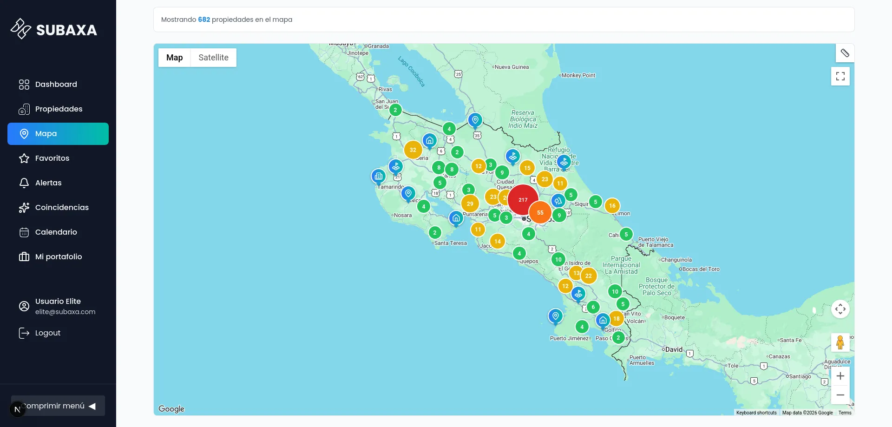Click the Coincidencias sparkle icon
892x427 pixels.
tap(24, 208)
